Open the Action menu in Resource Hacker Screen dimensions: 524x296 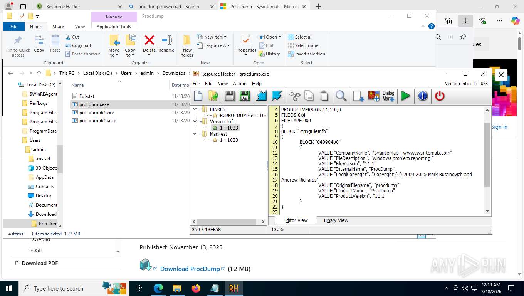pyautogui.click(x=240, y=84)
